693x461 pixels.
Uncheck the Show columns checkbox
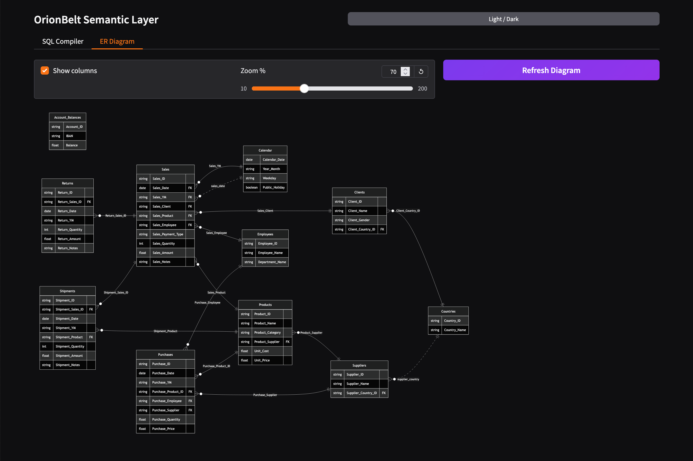coord(45,70)
